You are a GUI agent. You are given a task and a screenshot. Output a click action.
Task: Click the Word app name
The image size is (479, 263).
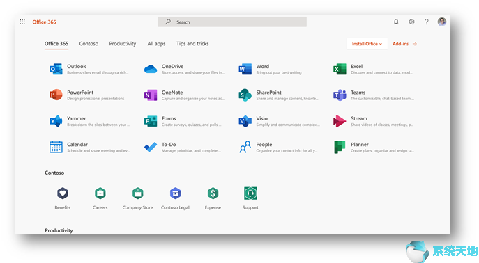[263, 66]
